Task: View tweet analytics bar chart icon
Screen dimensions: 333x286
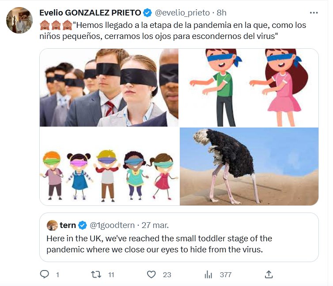Action: pos(208,274)
